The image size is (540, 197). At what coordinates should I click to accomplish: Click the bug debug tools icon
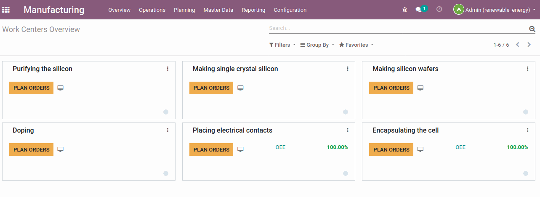click(x=405, y=10)
